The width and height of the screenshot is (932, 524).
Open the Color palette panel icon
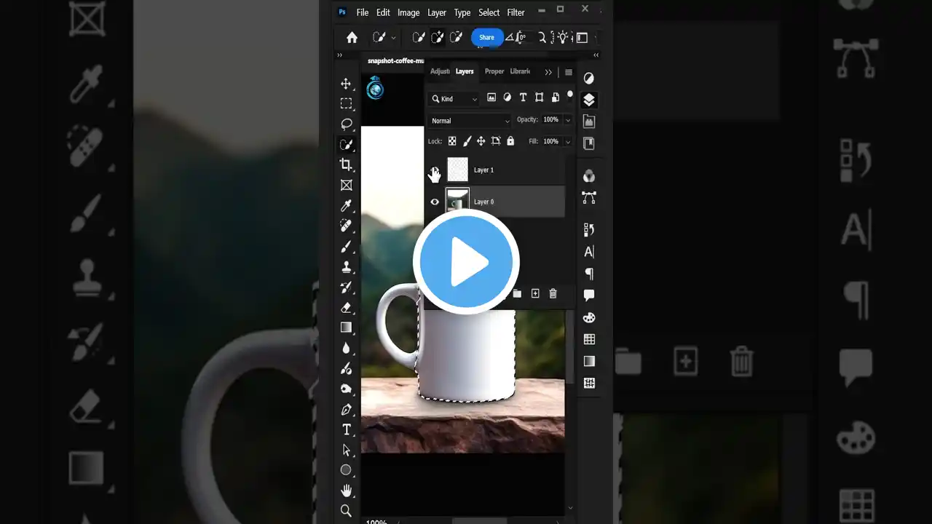click(589, 317)
